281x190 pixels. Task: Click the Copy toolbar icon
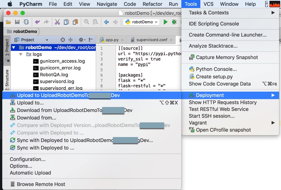[x=66, y=22]
